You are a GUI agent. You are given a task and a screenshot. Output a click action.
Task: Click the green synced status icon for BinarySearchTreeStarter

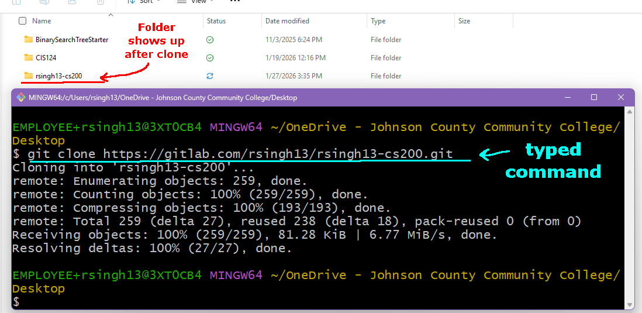tap(210, 40)
